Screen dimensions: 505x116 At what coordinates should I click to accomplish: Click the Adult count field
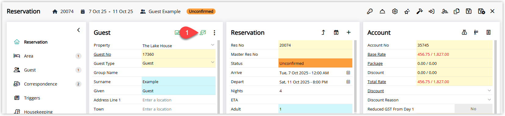click(315, 109)
